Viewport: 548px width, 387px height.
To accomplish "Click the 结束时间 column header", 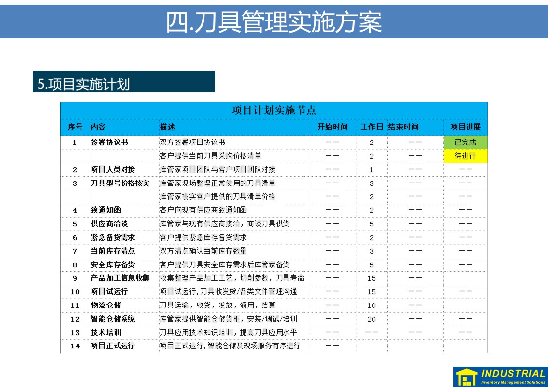I will coord(404,127).
